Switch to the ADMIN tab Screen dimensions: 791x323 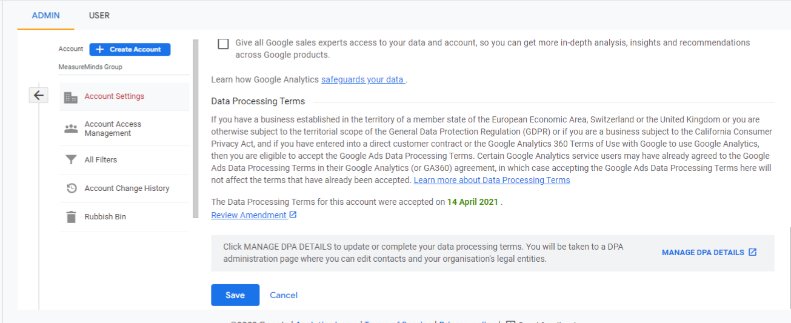(45, 15)
